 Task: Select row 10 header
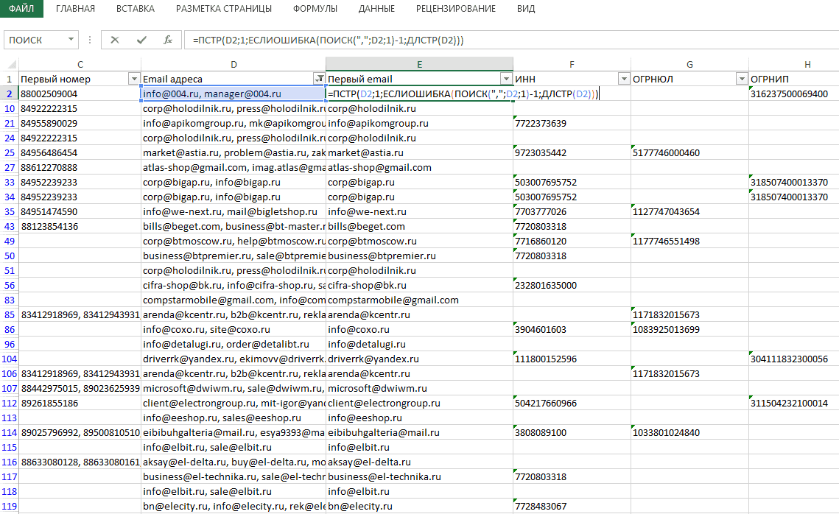[x=10, y=108]
